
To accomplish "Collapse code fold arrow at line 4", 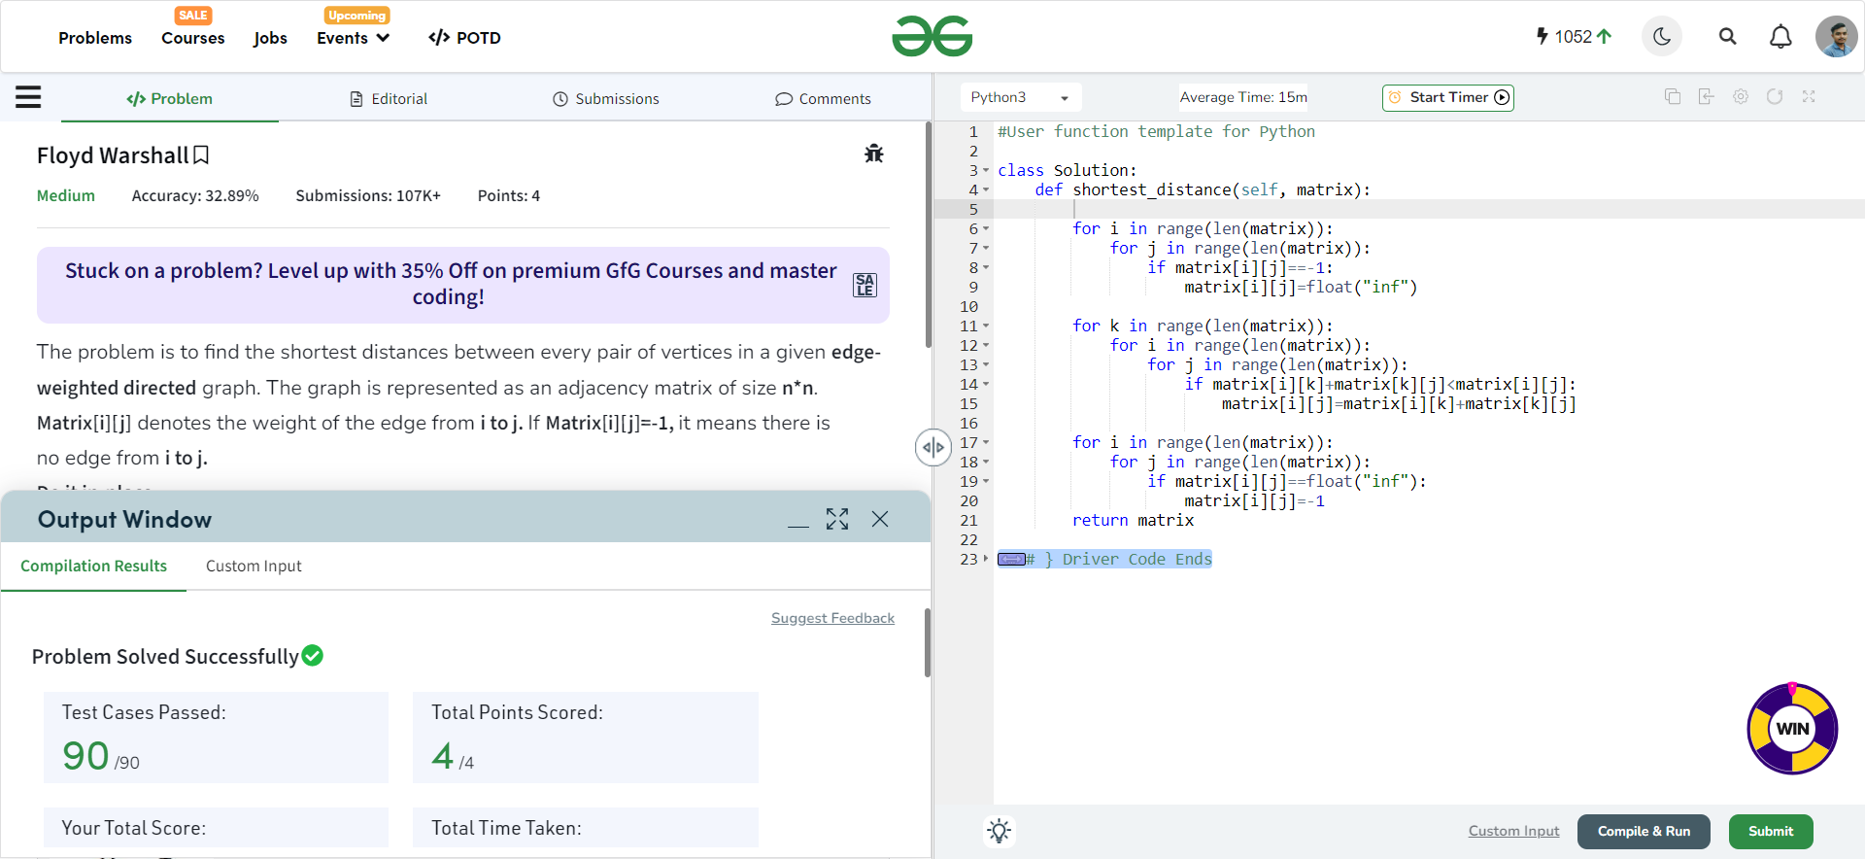I will click(986, 189).
